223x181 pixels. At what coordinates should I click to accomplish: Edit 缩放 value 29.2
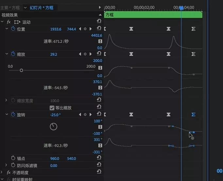click(x=54, y=55)
